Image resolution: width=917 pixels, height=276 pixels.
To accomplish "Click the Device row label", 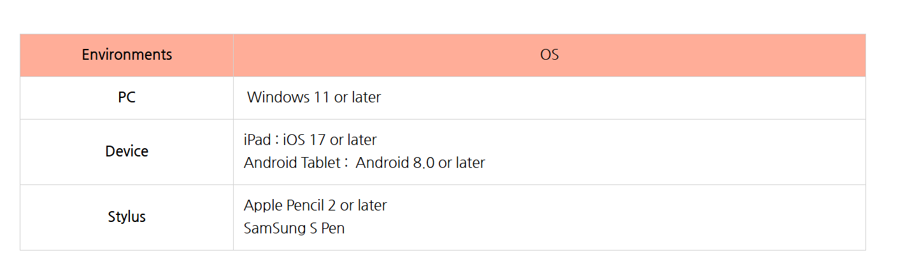I will pos(127,151).
